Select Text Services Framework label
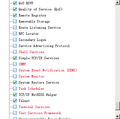 pyautogui.click(x=40, y=113)
